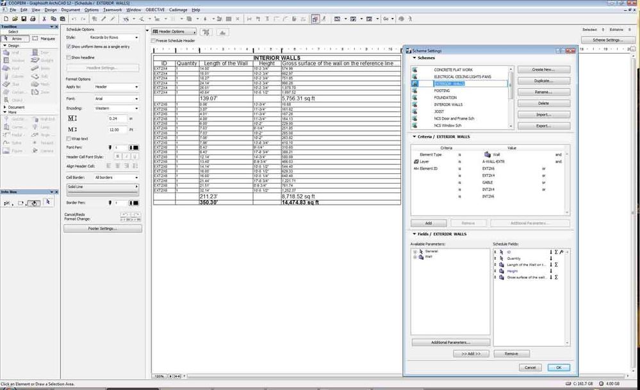
Task: Toggle Italic header cell font style
Action: click(x=126, y=157)
